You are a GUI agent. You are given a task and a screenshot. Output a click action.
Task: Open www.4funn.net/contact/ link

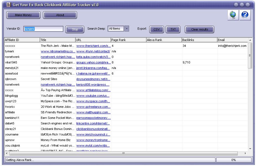[x=93, y=52]
